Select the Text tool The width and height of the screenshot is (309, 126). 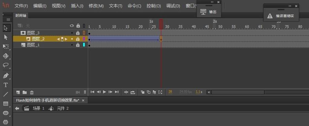click(5, 85)
